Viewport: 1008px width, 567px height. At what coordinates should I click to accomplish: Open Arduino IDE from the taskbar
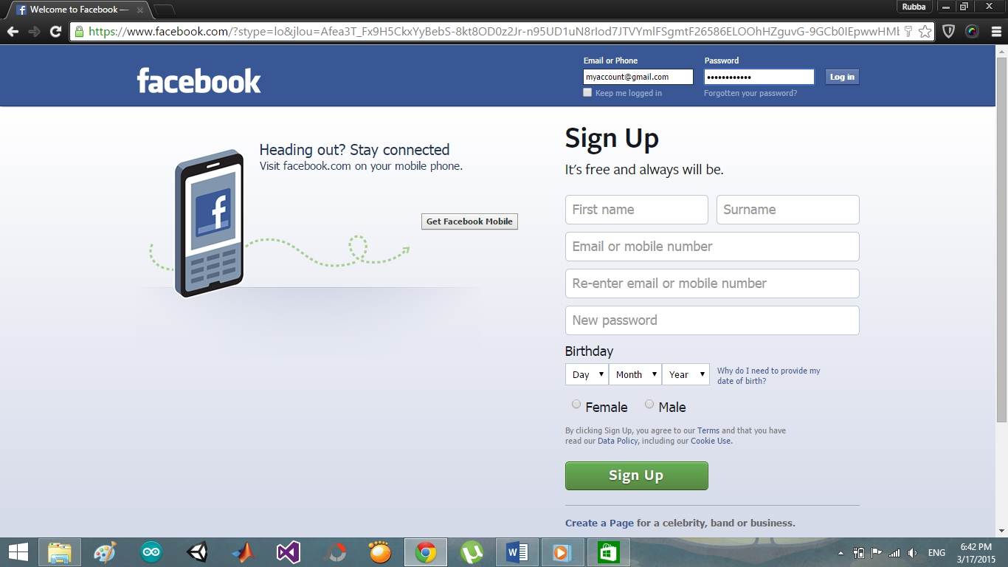[x=151, y=552]
